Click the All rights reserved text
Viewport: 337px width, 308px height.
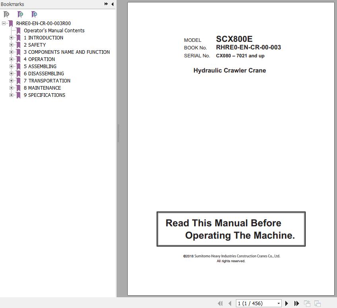[231, 261]
